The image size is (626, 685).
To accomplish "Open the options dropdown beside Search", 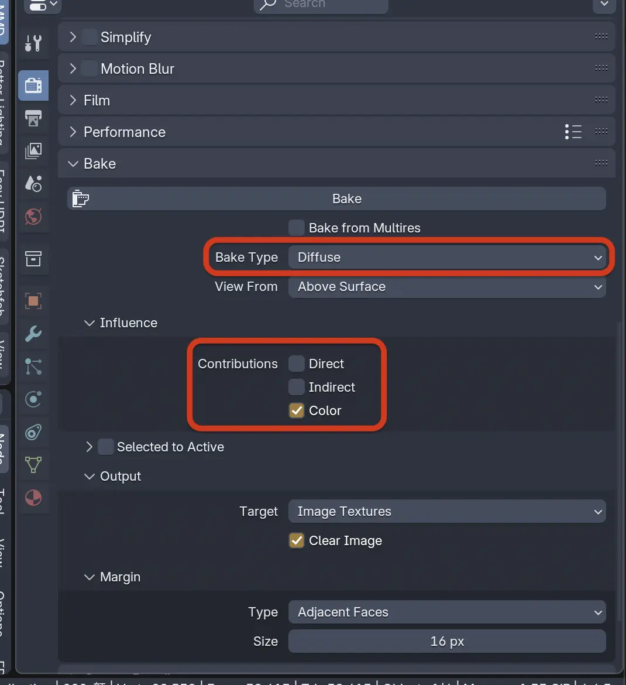I will [604, 5].
